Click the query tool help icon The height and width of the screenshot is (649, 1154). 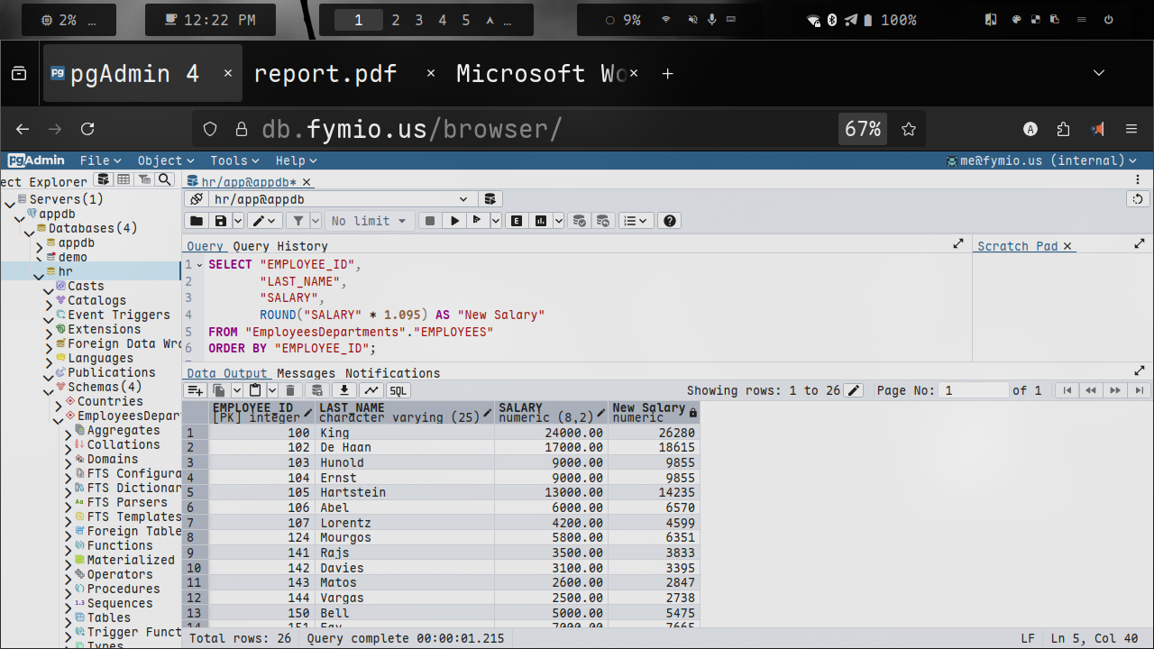tap(669, 221)
